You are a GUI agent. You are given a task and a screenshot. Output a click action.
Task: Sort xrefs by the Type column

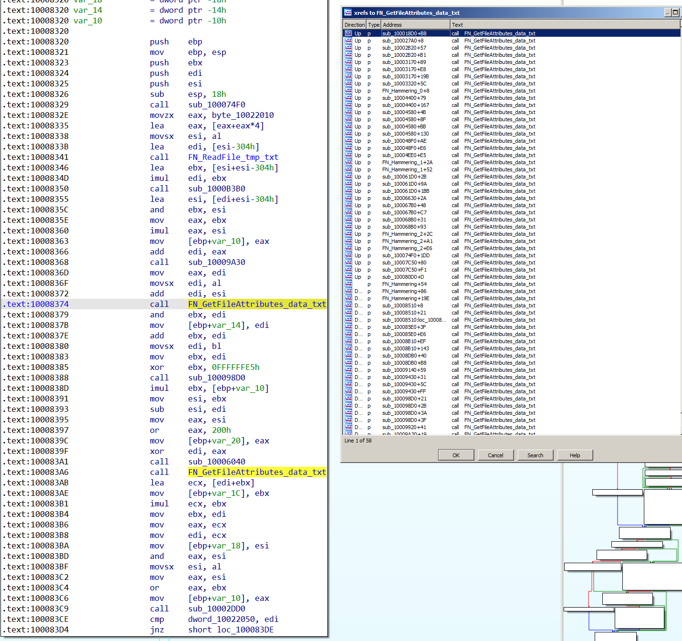click(x=374, y=24)
